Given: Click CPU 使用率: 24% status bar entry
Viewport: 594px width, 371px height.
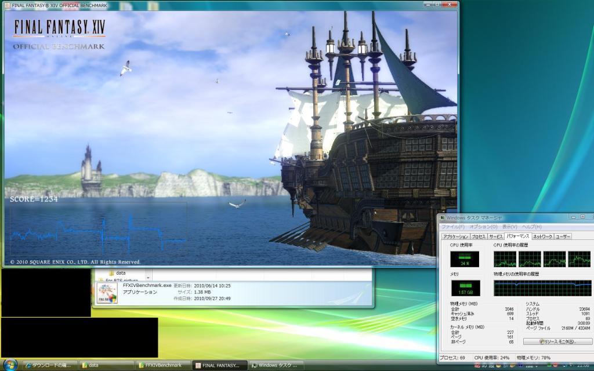Looking at the screenshot, I should (x=492, y=357).
